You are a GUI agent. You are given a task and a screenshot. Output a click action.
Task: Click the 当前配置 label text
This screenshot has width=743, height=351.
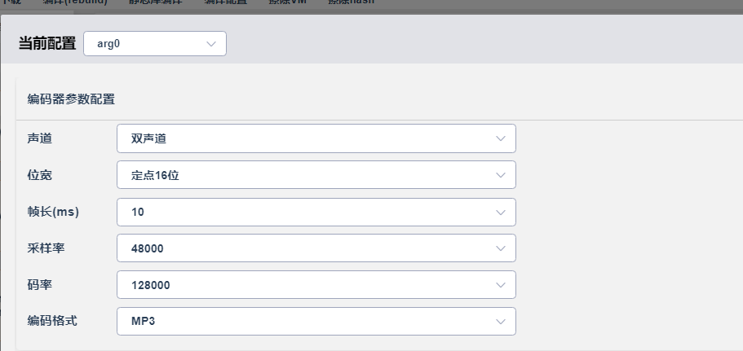tap(47, 43)
